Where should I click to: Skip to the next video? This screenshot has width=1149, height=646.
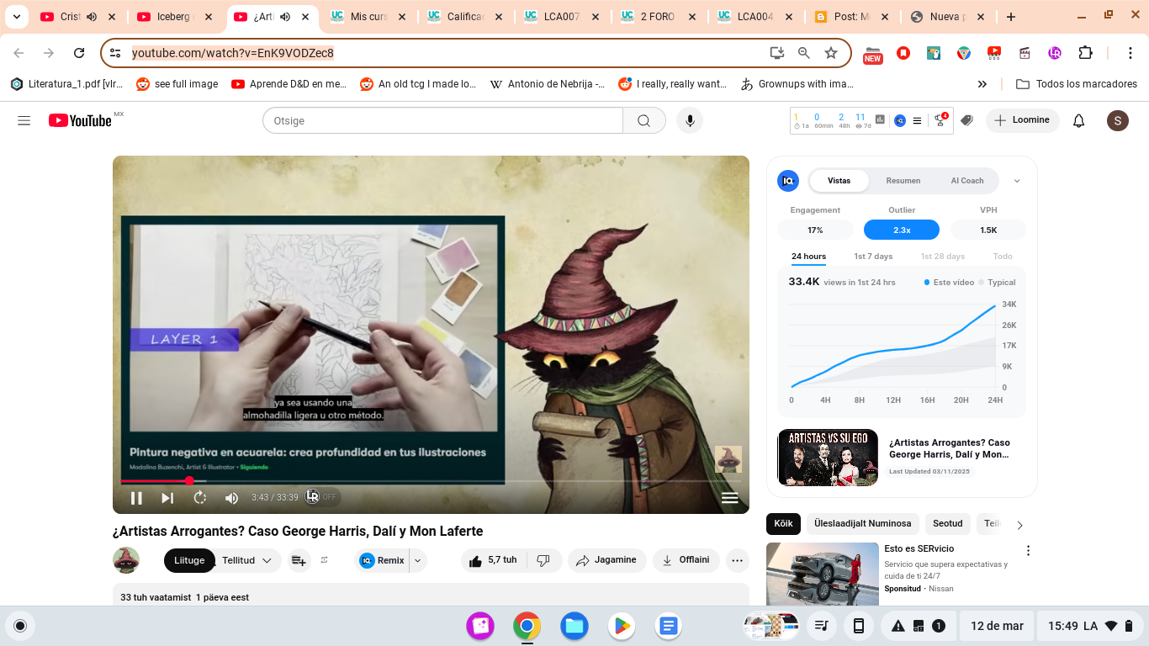point(167,498)
